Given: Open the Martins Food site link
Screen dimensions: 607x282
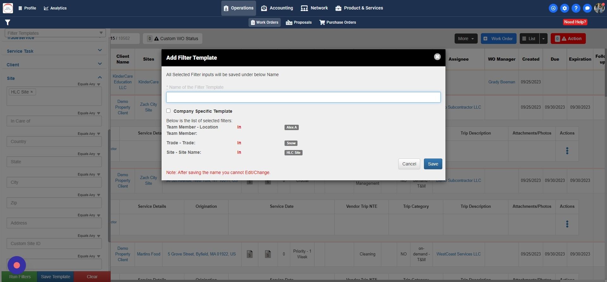Looking at the screenshot, I should tap(149, 254).
